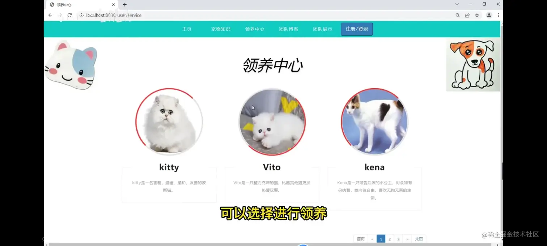Select kena's calico cat photo
The height and width of the screenshot is (246, 547).
coord(374,122)
